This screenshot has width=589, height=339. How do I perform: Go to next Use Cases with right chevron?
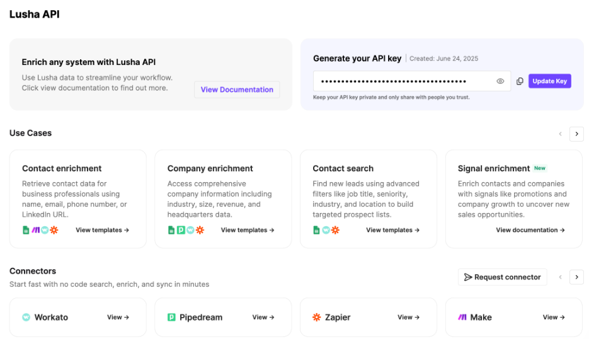point(576,134)
